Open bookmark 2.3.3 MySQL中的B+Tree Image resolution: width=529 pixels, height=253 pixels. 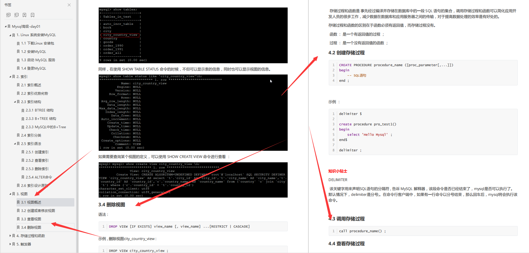[46, 127]
